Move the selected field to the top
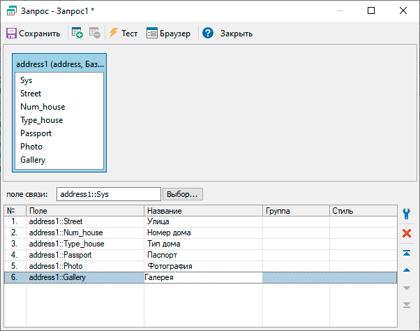Viewport: 420px width, 331px height. click(407, 253)
